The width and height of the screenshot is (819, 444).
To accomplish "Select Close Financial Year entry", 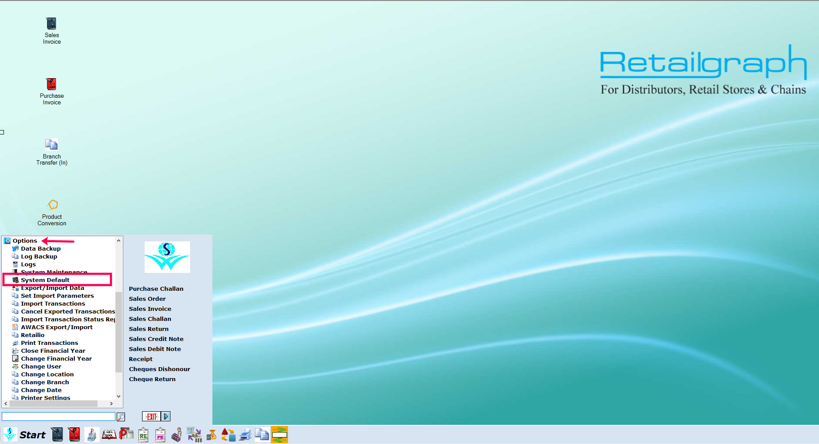I will pyautogui.click(x=53, y=351).
